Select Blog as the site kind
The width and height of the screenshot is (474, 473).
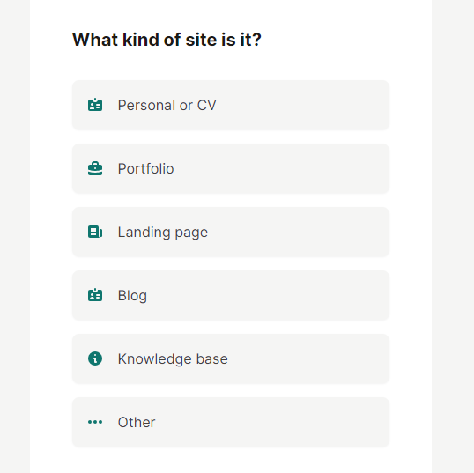231,296
